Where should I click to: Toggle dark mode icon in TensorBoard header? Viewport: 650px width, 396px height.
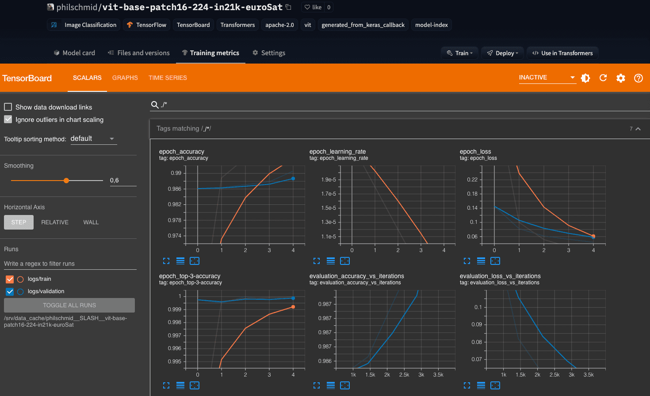pos(585,78)
